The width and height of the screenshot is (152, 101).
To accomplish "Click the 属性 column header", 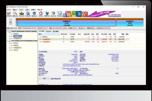I will pyautogui.click(x=127, y=34).
